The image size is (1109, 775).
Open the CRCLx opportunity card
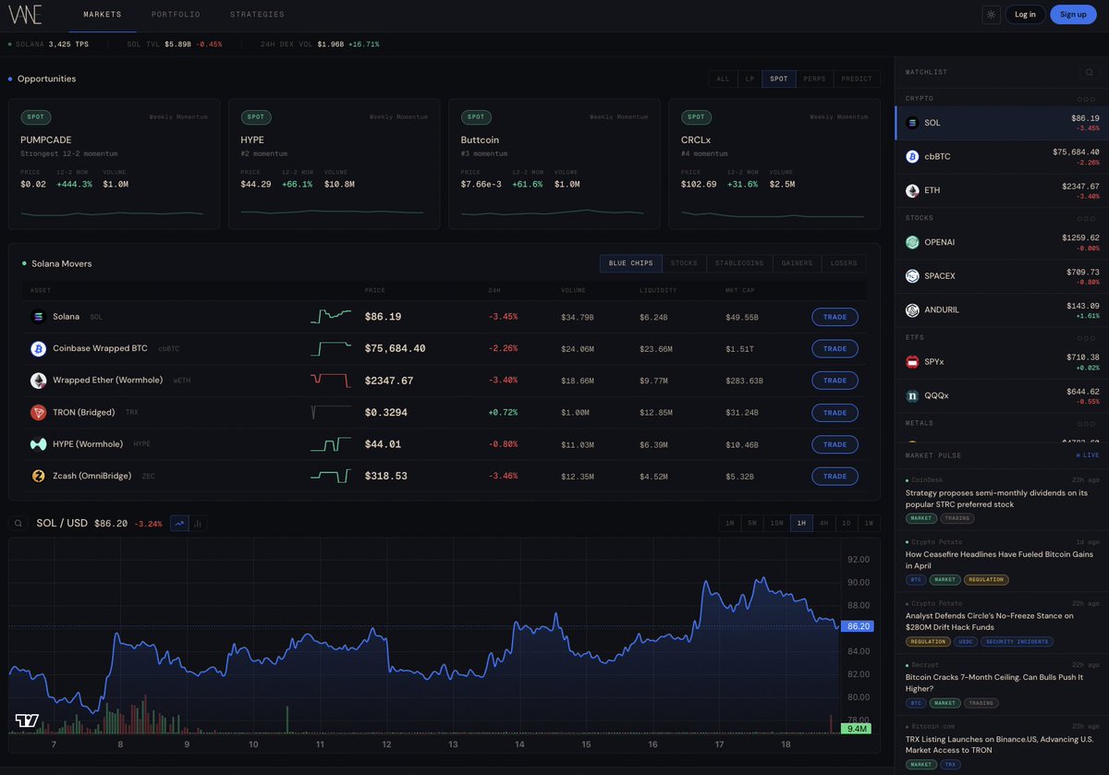pyautogui.click(x=775, y=164)
